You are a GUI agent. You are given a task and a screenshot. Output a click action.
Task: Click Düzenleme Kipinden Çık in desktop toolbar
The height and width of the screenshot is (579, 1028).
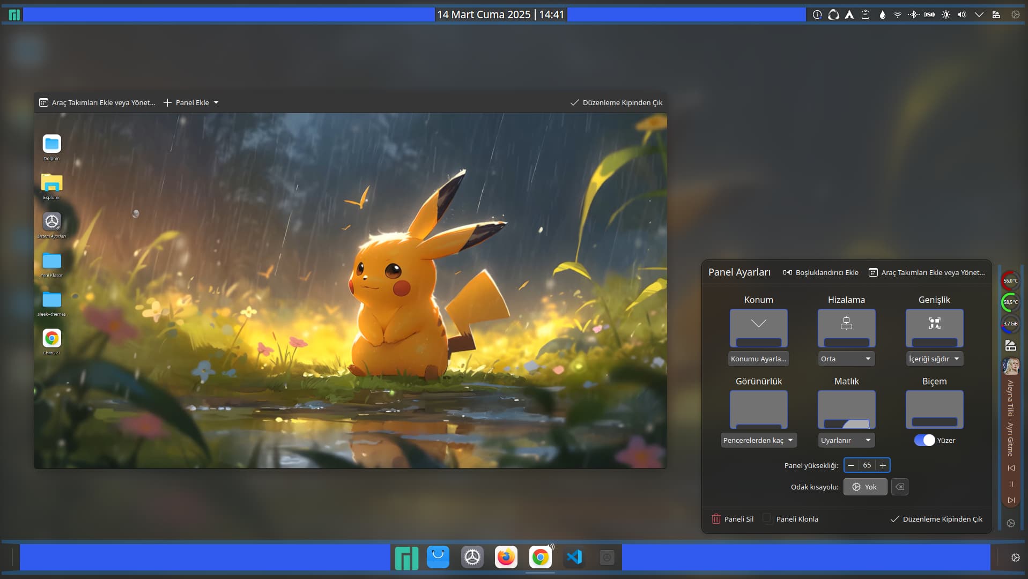coord(616,102)
